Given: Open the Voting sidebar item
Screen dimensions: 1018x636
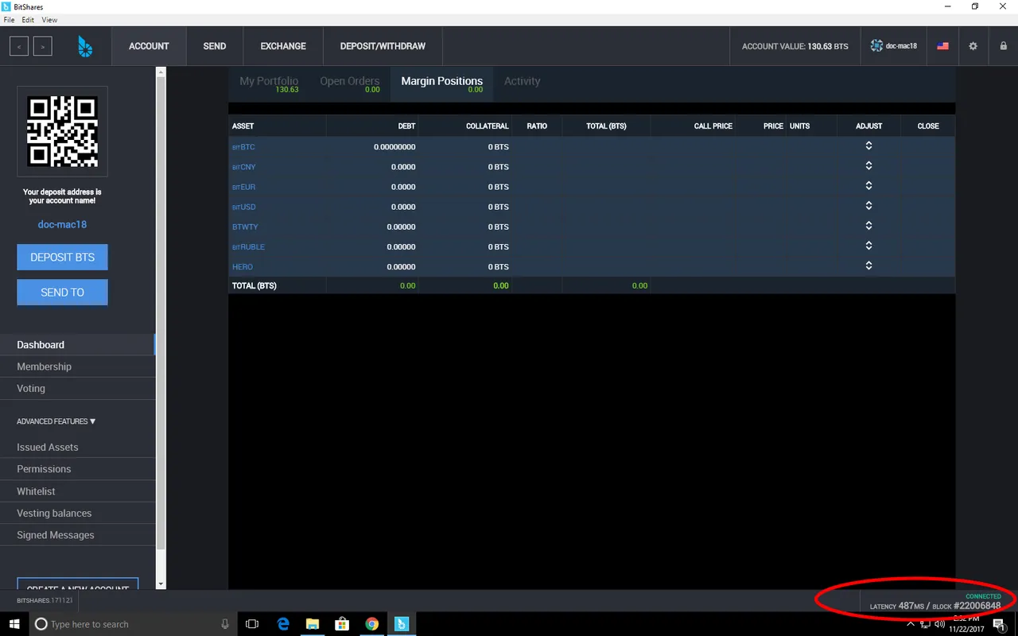Looking at the screenshot, I should [77, 388].
